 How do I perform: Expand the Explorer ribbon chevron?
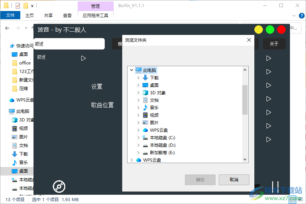[x=294, y=16]
